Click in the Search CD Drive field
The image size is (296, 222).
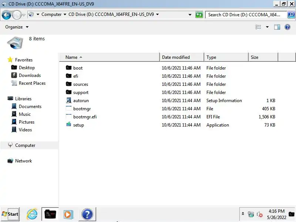pyautogui.click(x=246, y=15)
